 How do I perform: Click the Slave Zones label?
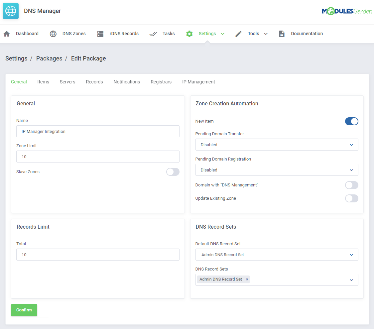28,172
